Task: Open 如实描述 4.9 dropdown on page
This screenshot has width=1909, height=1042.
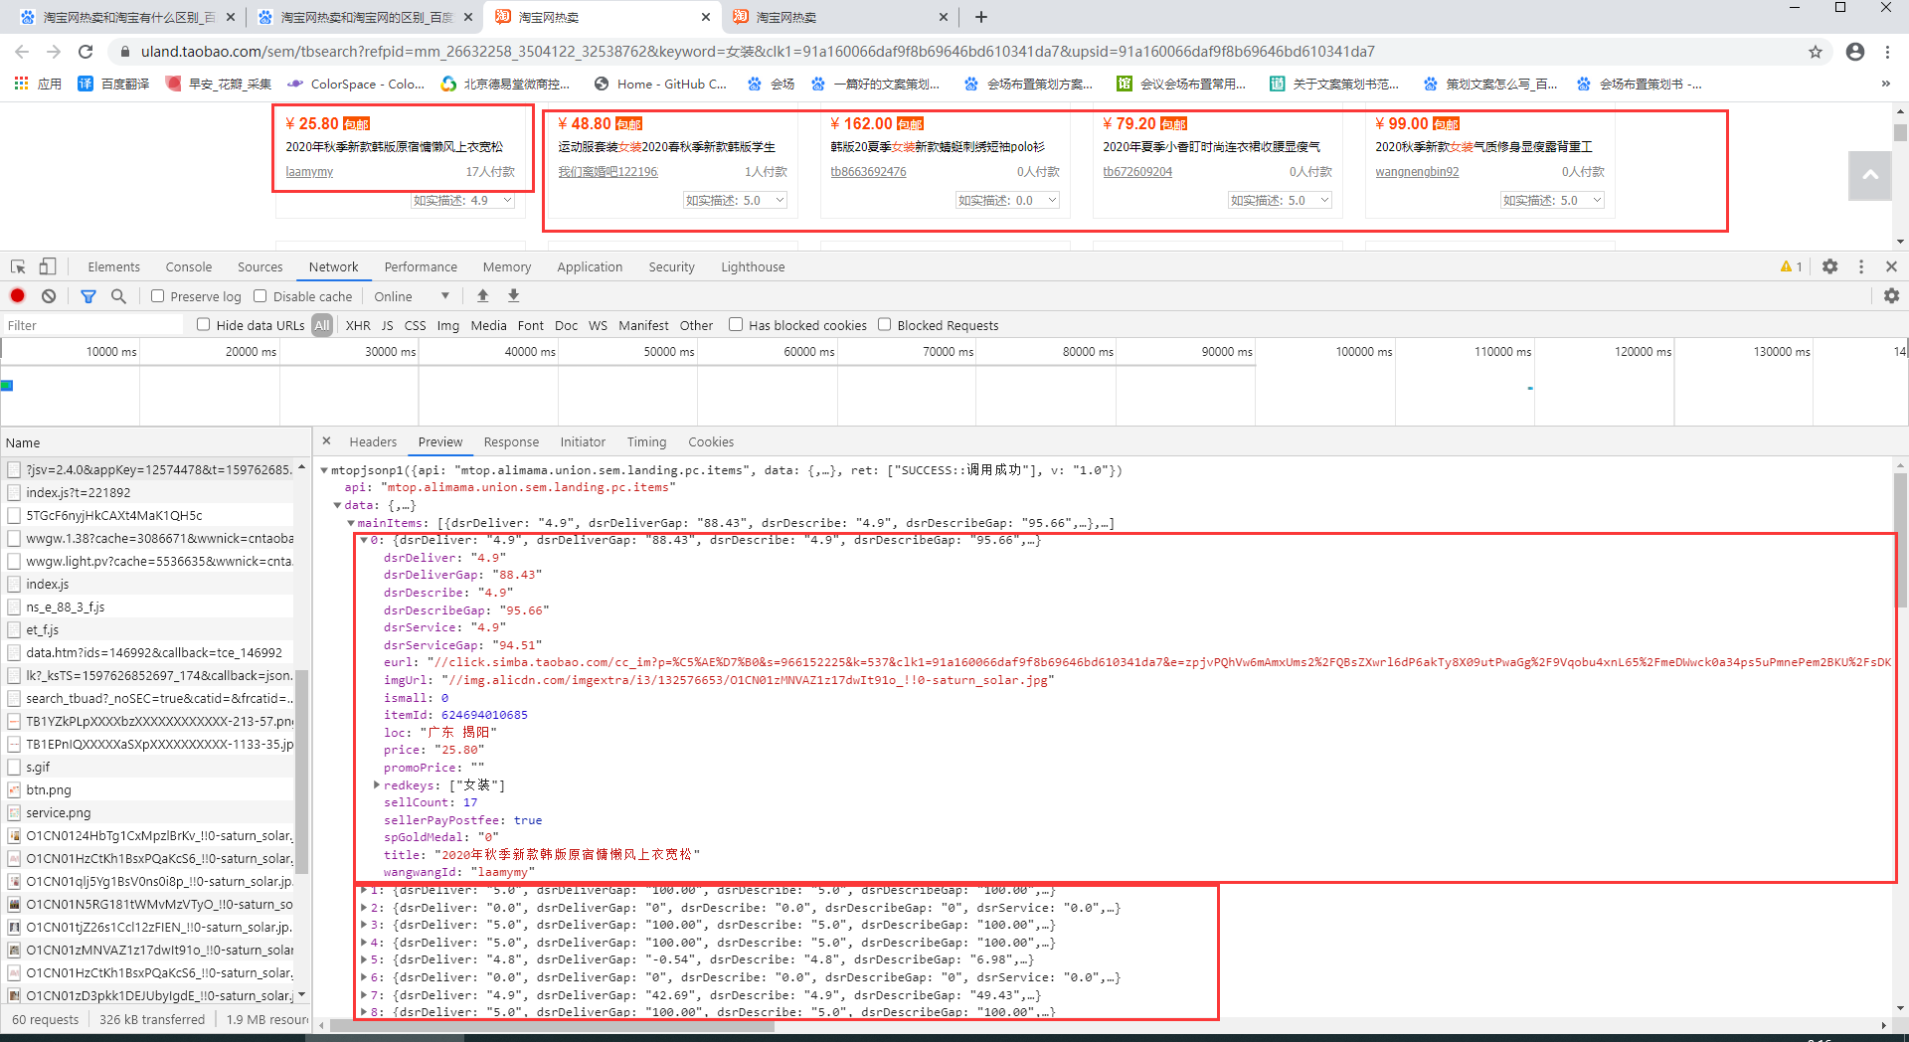Action: pyautogui.click(x=462, y=201)
